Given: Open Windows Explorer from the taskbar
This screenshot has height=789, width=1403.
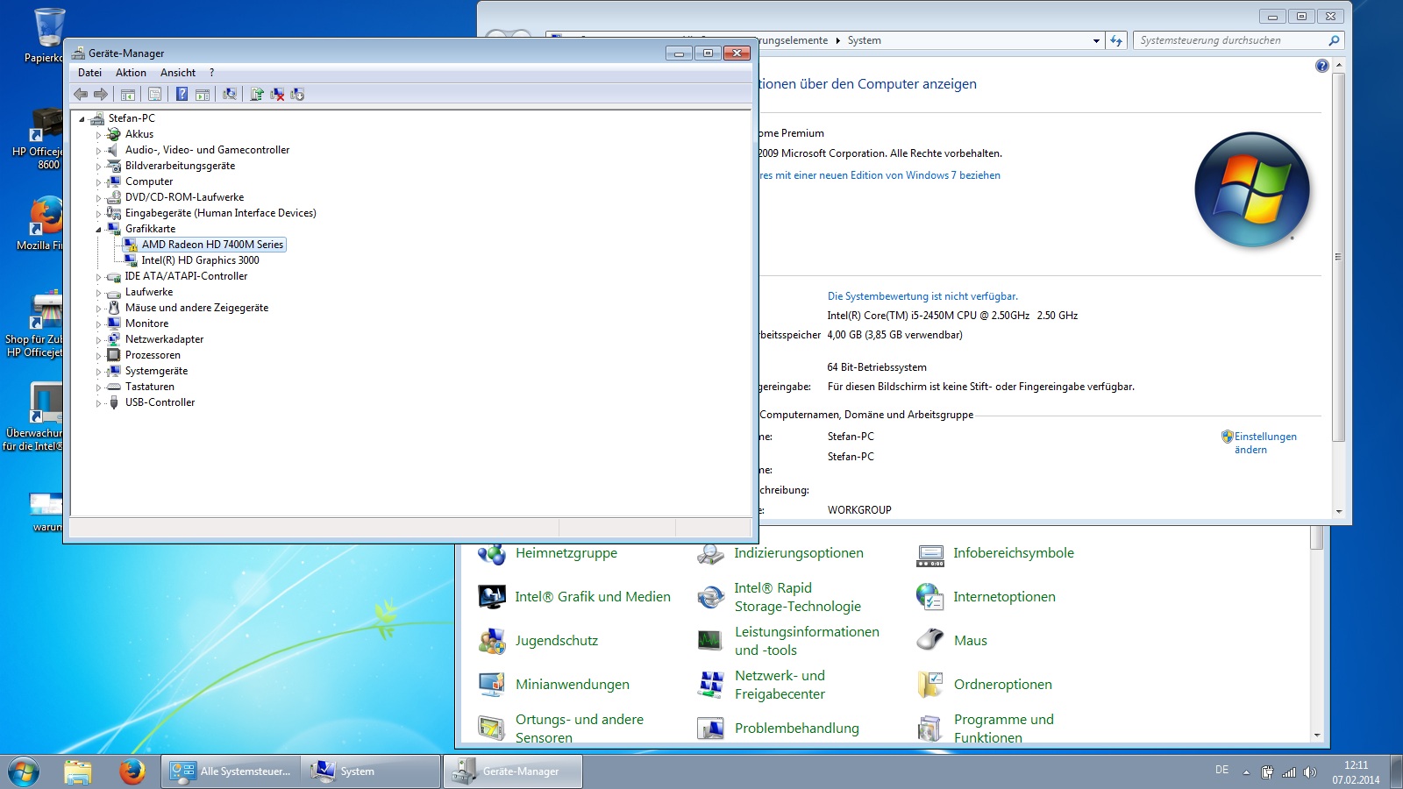Looking at the screenshot, I should (78, 771).
